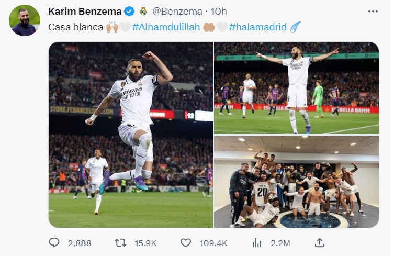Retweet this post via the retweet icon
This screenshot has height=256, width=394.
pyautogui.click(x=121, y=243)
